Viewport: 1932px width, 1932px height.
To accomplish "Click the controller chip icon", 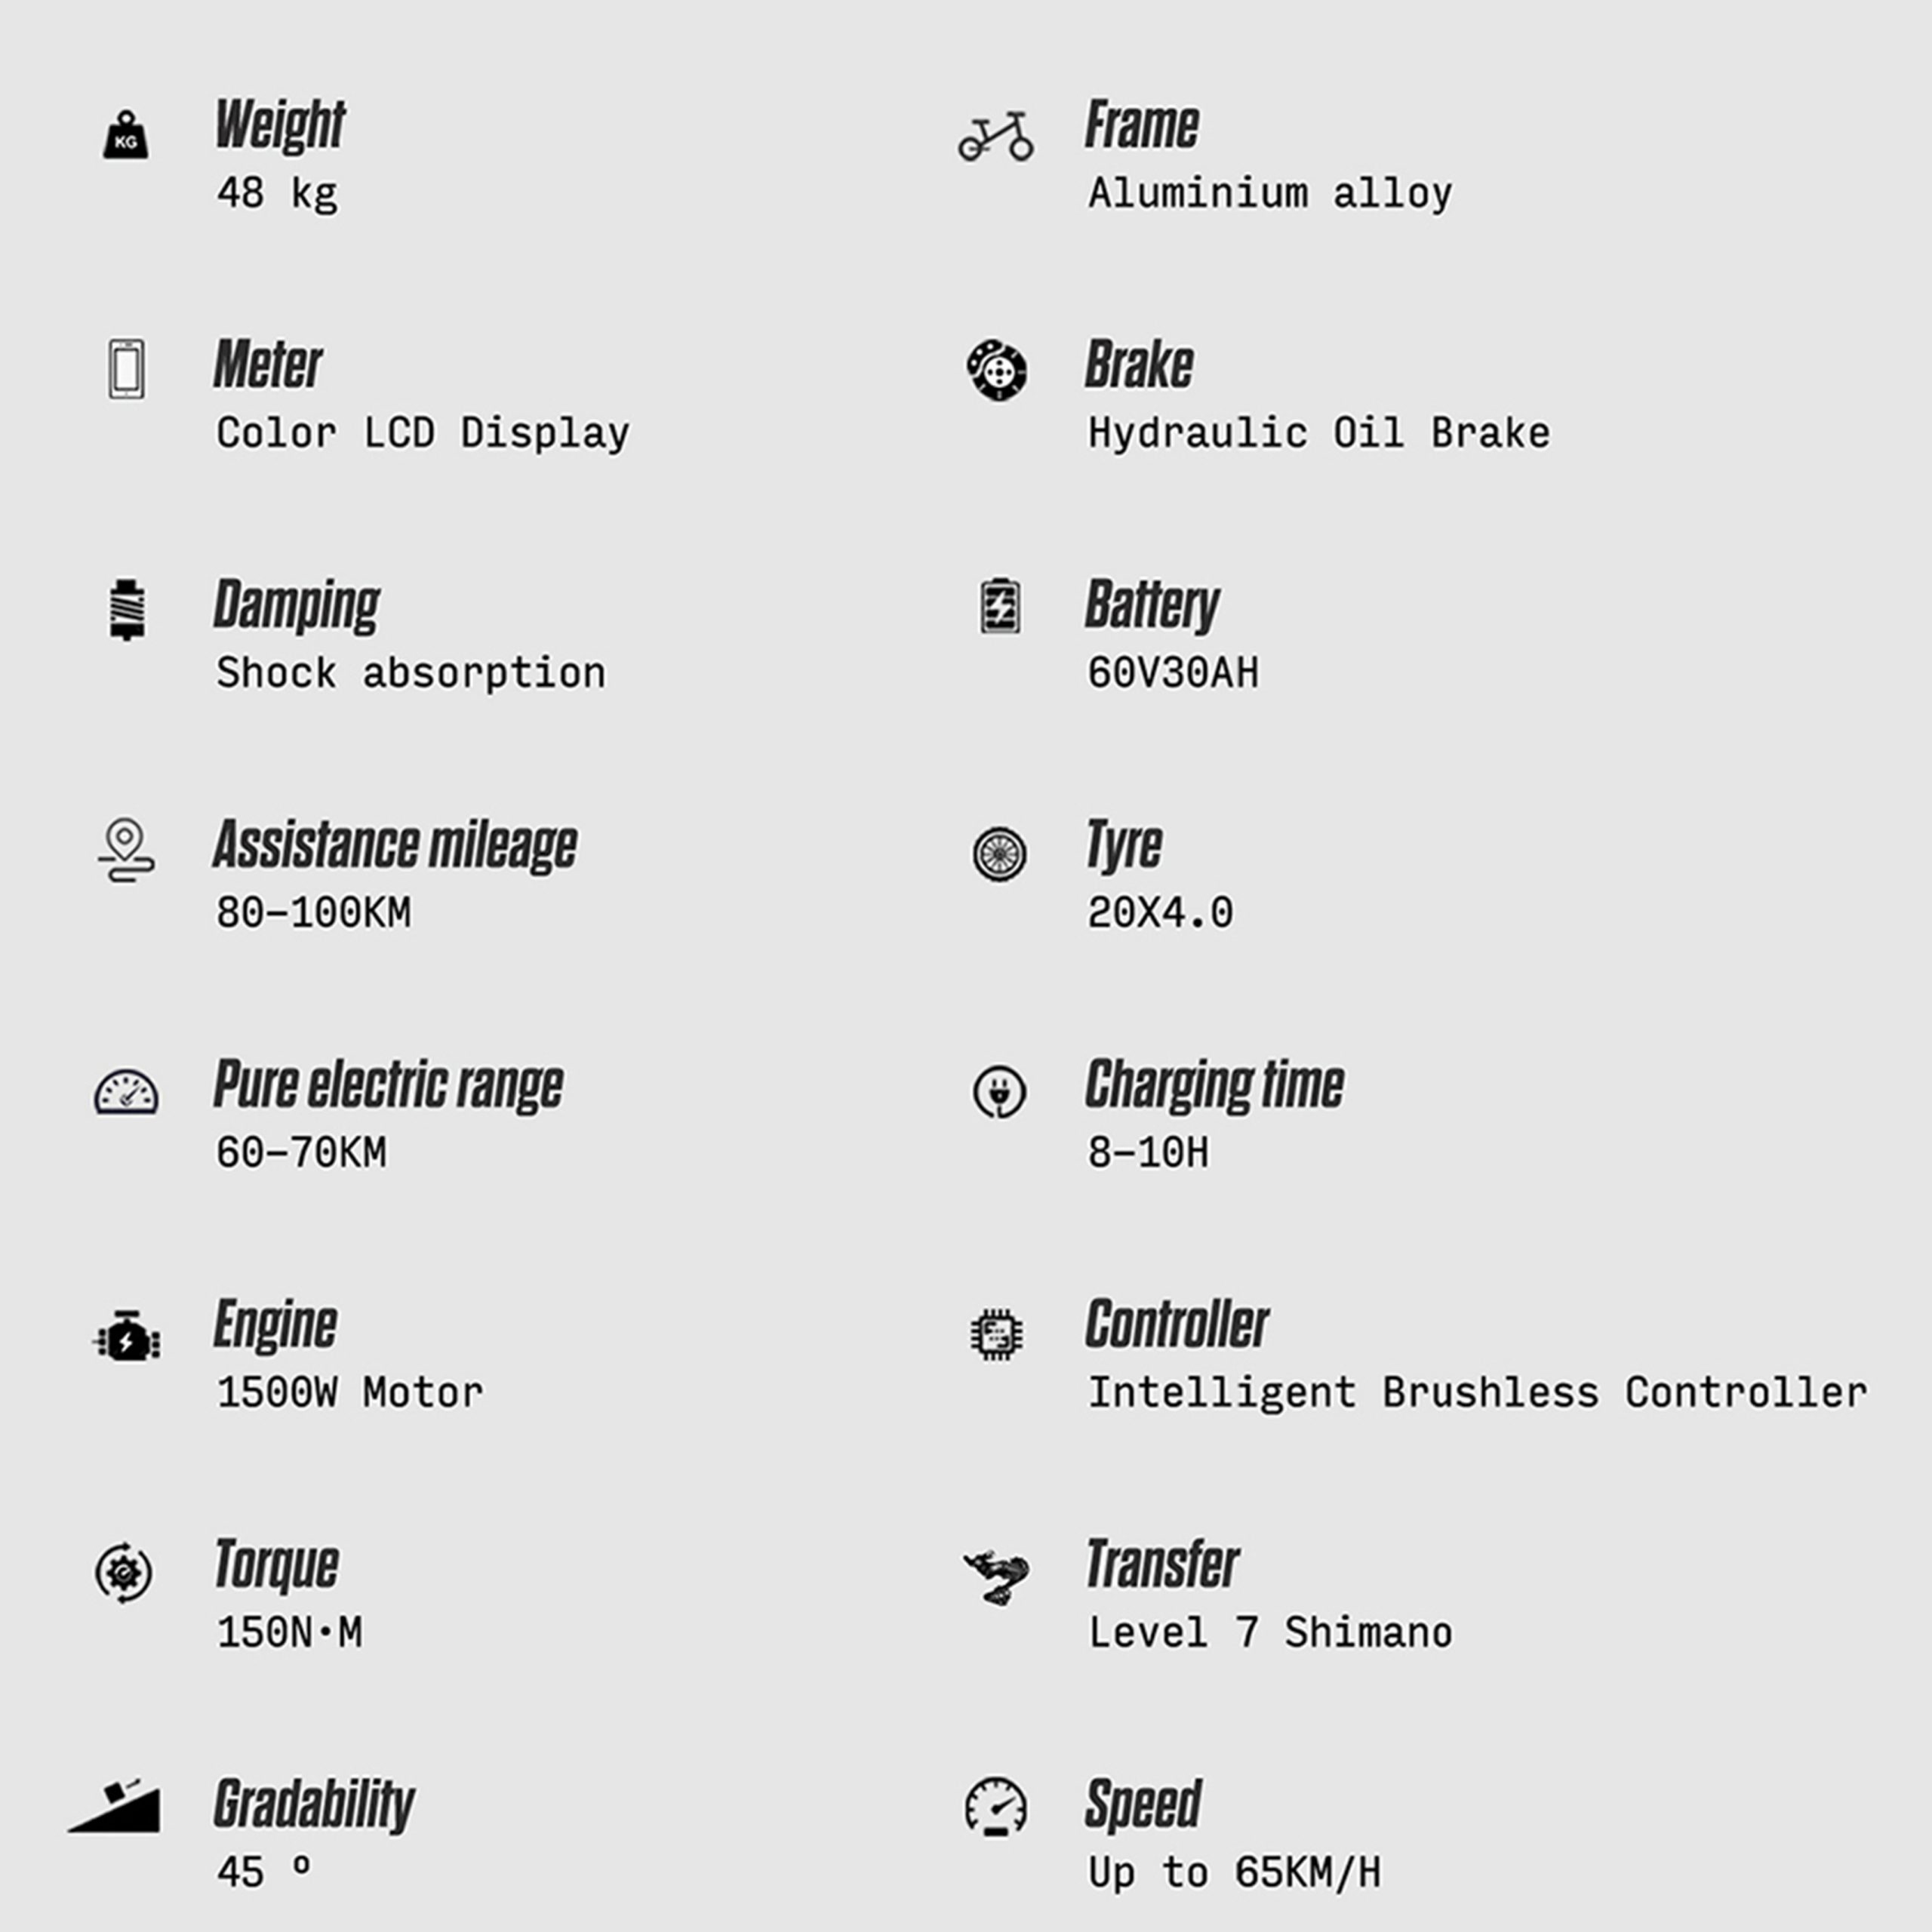I will [x=996, y=1334].
